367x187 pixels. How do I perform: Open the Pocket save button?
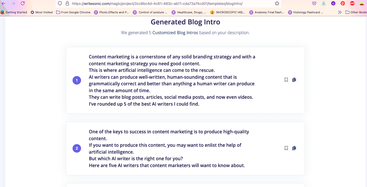(x=314, y=3)
